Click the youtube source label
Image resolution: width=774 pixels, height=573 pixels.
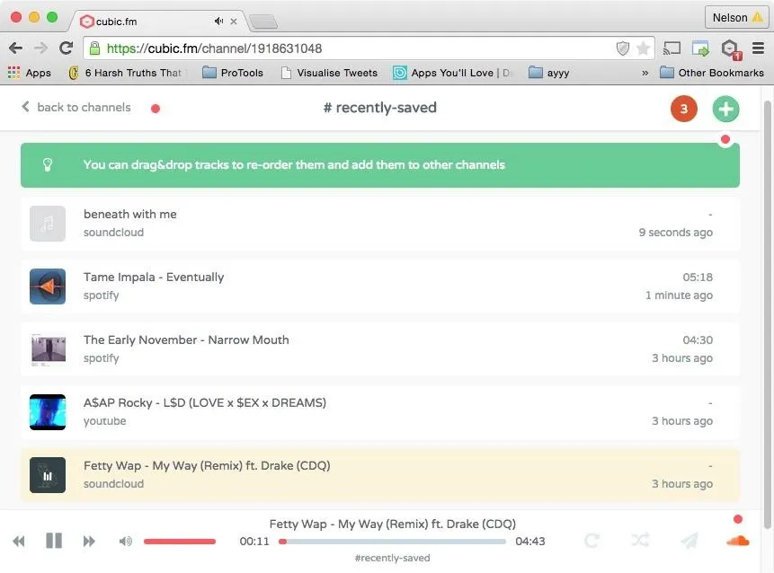104,421
